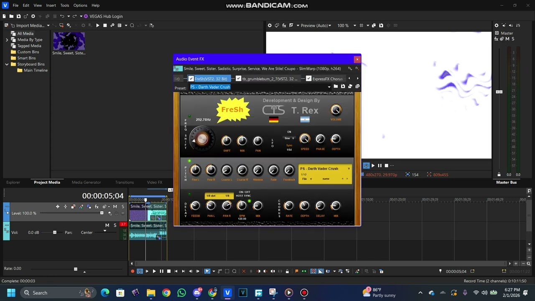Save preset using the disk icon

[x=343, y=87]
